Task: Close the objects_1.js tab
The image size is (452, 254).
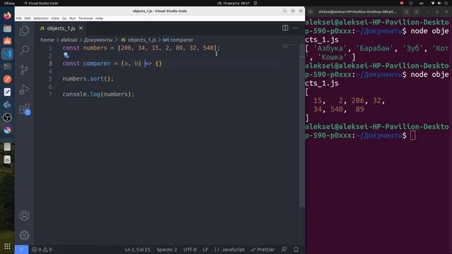Action: click(81, 28)
